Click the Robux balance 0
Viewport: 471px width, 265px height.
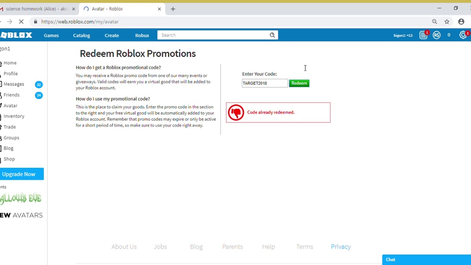pyautogui.click(x=449, y=35)
